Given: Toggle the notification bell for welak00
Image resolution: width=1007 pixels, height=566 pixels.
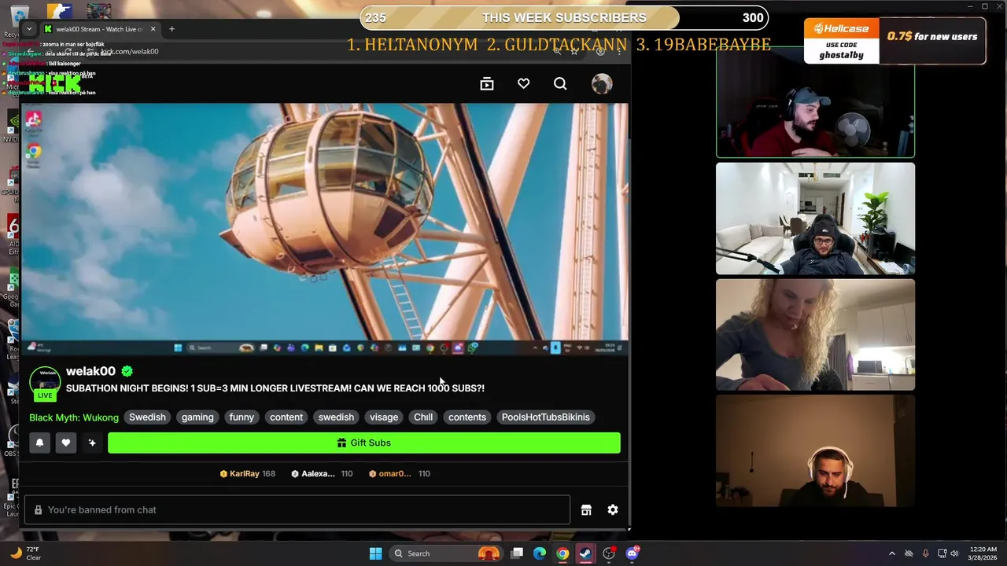Looking at the screenshot, I should pyautogui.click(x=39, y=443).
